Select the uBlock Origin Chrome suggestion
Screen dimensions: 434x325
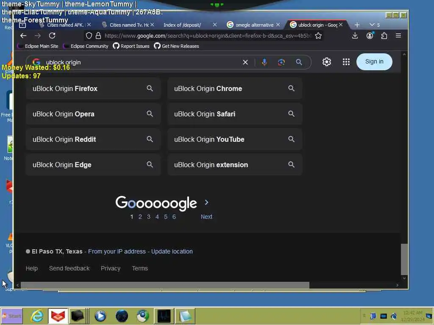pyautogui.click(x=235, y=88)
